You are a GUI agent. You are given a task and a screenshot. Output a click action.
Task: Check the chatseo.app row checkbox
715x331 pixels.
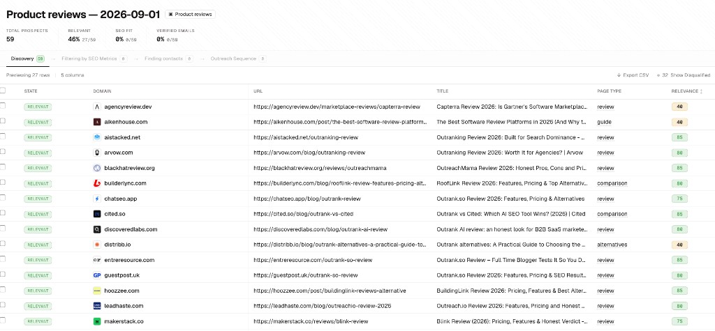(x=3, y=198)
